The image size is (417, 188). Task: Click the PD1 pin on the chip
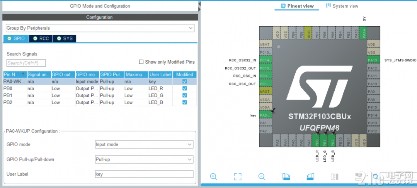tap(266, 84)
